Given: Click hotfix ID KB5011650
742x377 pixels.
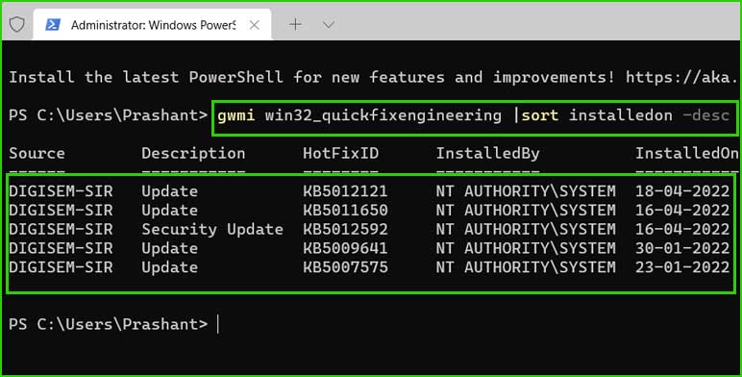Looking at the screenshot, I should (x=345, y=211).
